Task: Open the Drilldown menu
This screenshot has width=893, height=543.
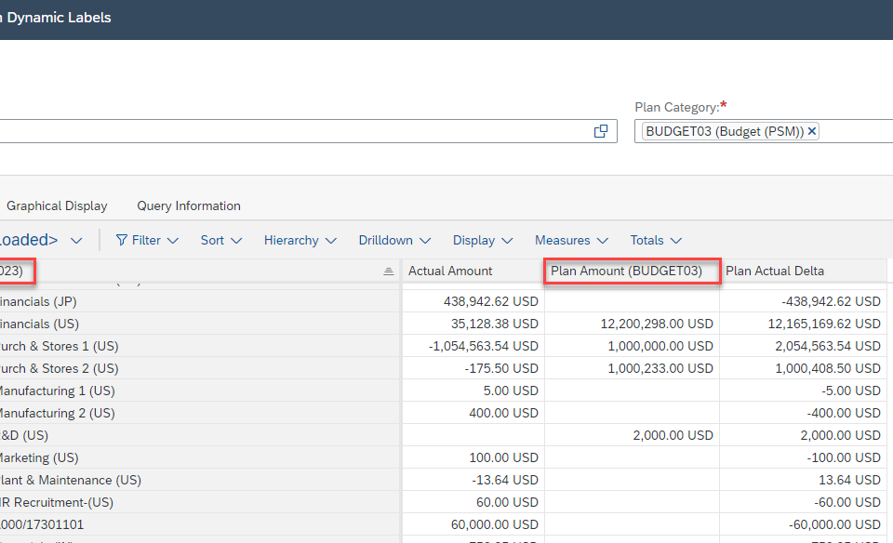Action: click(394, 240)
